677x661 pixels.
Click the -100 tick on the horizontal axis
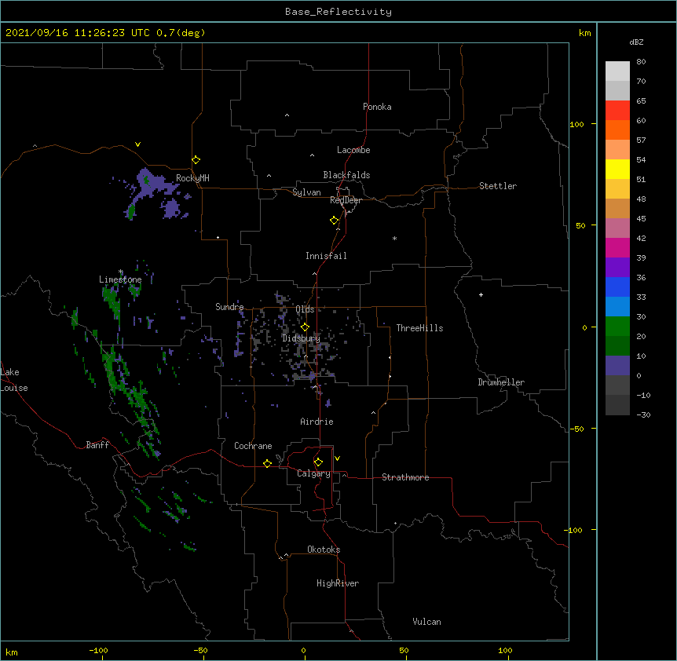click(98, 650)
